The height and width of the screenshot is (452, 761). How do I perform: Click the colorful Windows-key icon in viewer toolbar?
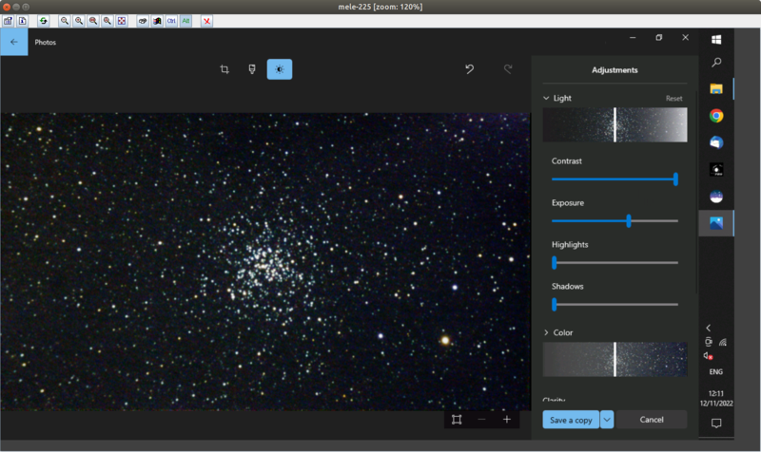click(x=157, y=21)
